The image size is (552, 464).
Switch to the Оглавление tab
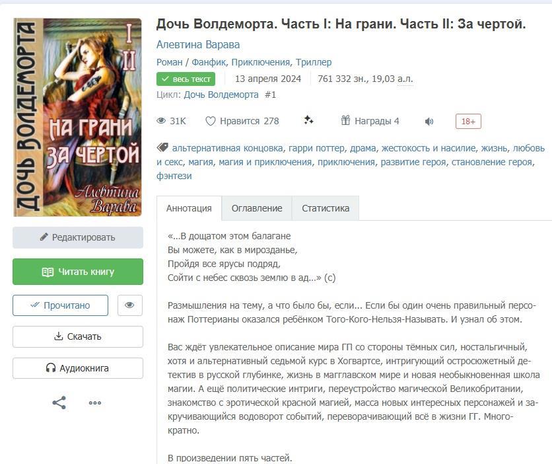tap(256, 208)
